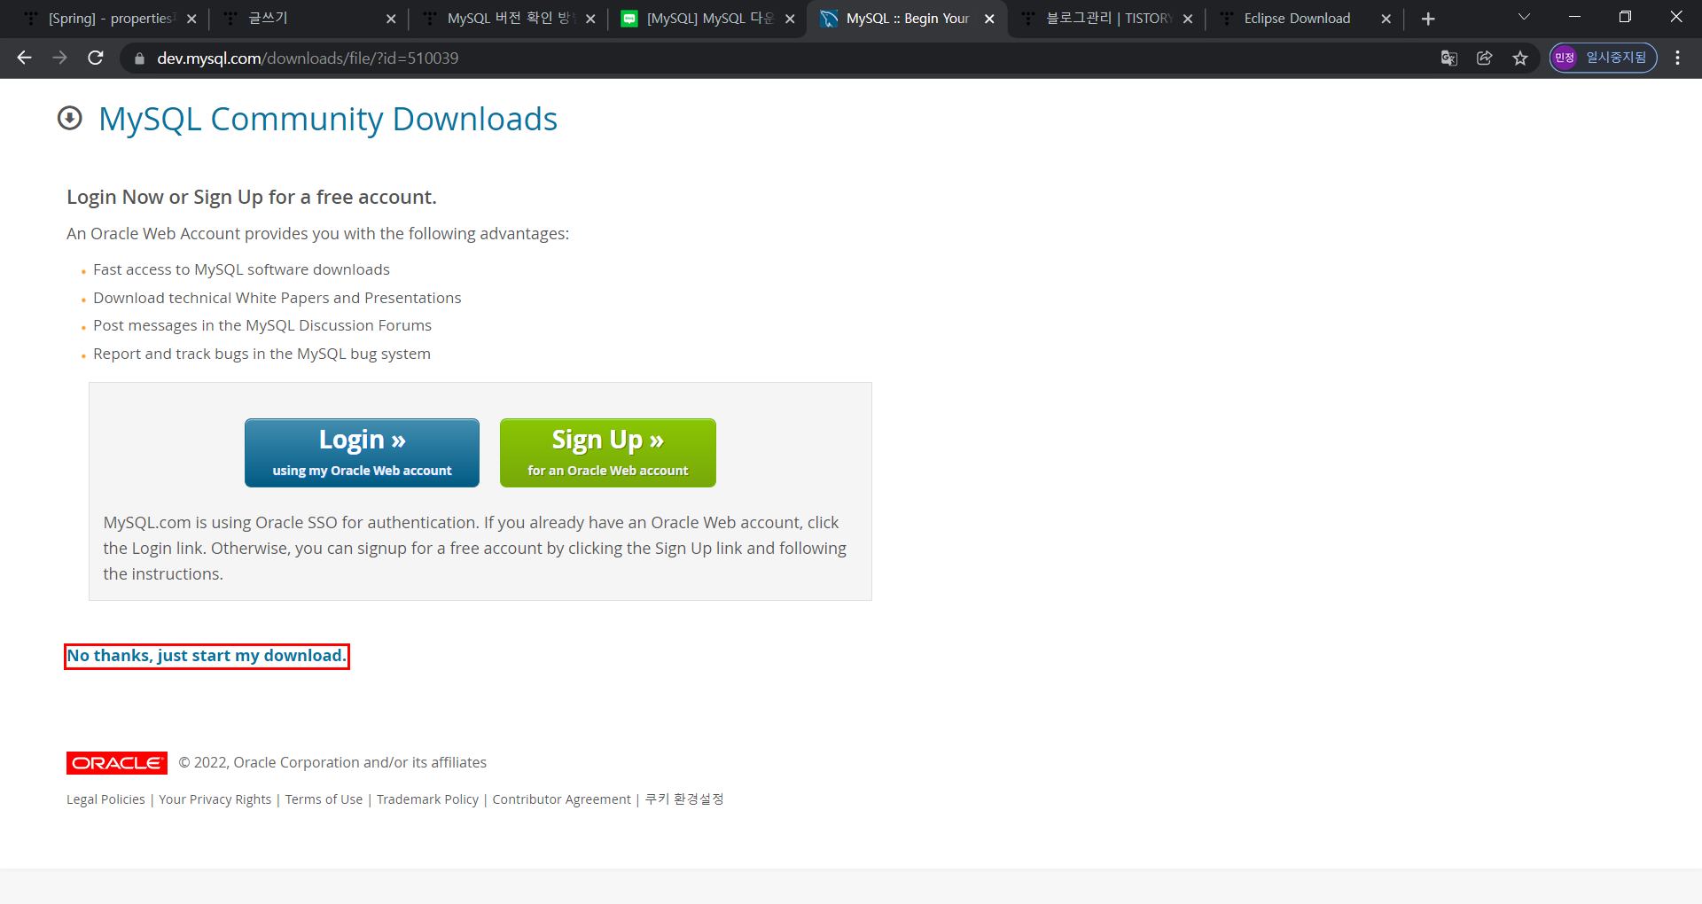The height and width of the screenshot is (904, 1702).
Task: Restore down the Chrome window
Action: 1625,17
